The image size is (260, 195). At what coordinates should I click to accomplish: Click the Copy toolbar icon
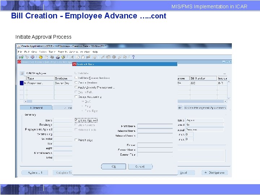pyautogui.click(x=77, y=57)
